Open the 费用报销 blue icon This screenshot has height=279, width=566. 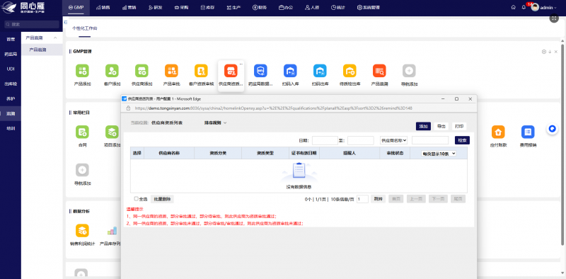(528, 132)
